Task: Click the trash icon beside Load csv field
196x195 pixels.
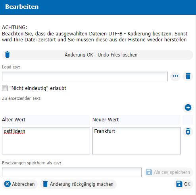Action: [188, 76]
